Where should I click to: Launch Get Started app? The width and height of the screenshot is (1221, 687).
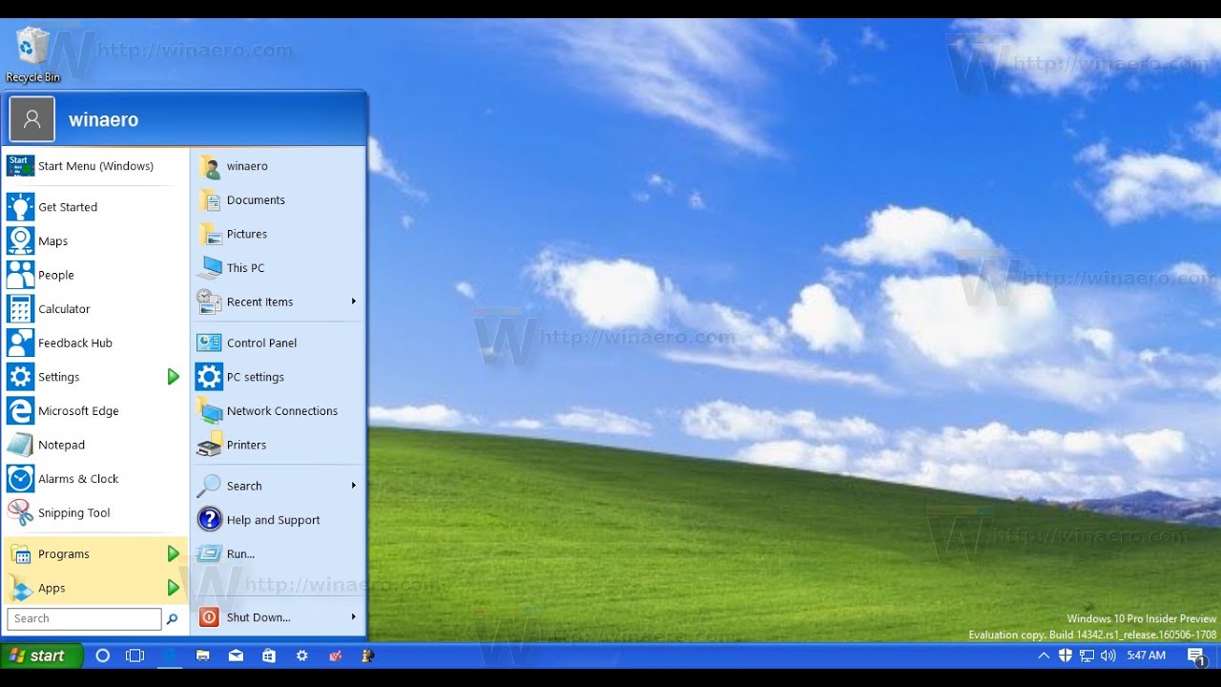(95, 207)
